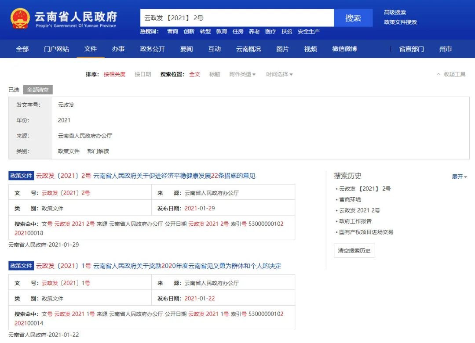This screenshot has height=343, width=475.
Task: Open 高级搜索 advanced search link
Action: (x=395, y=12)
